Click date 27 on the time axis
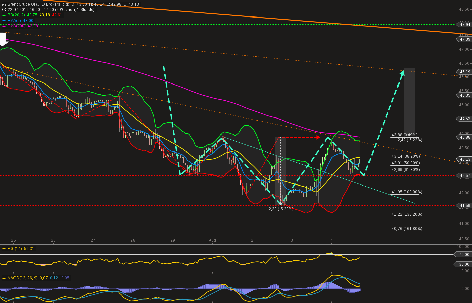 [x=93, y=240]
